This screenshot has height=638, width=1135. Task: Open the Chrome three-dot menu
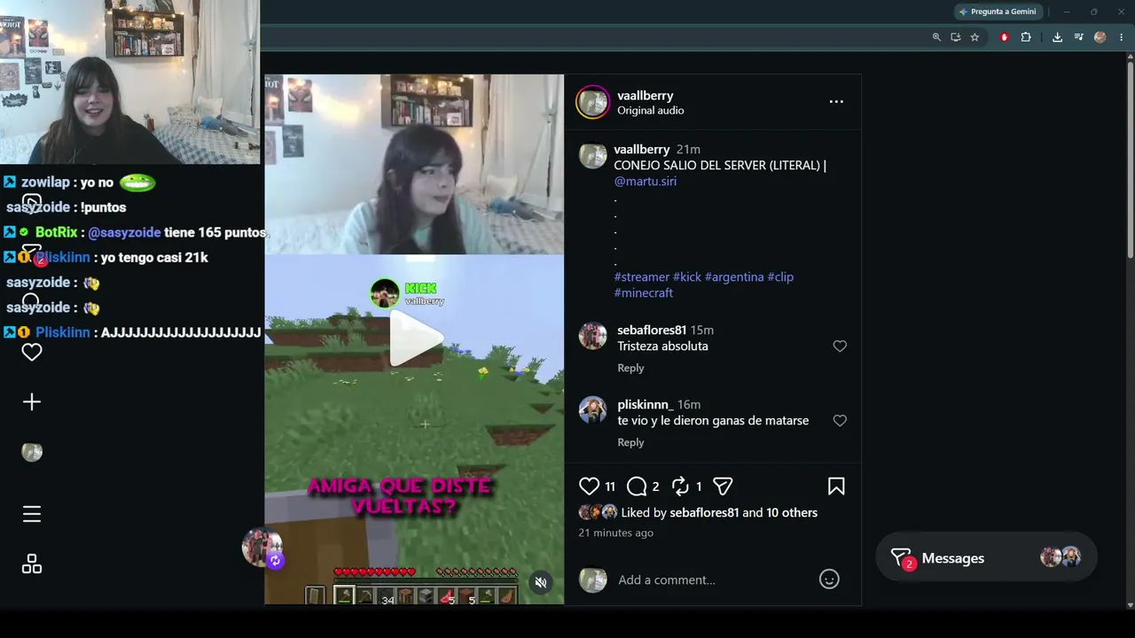(1121, 37)
